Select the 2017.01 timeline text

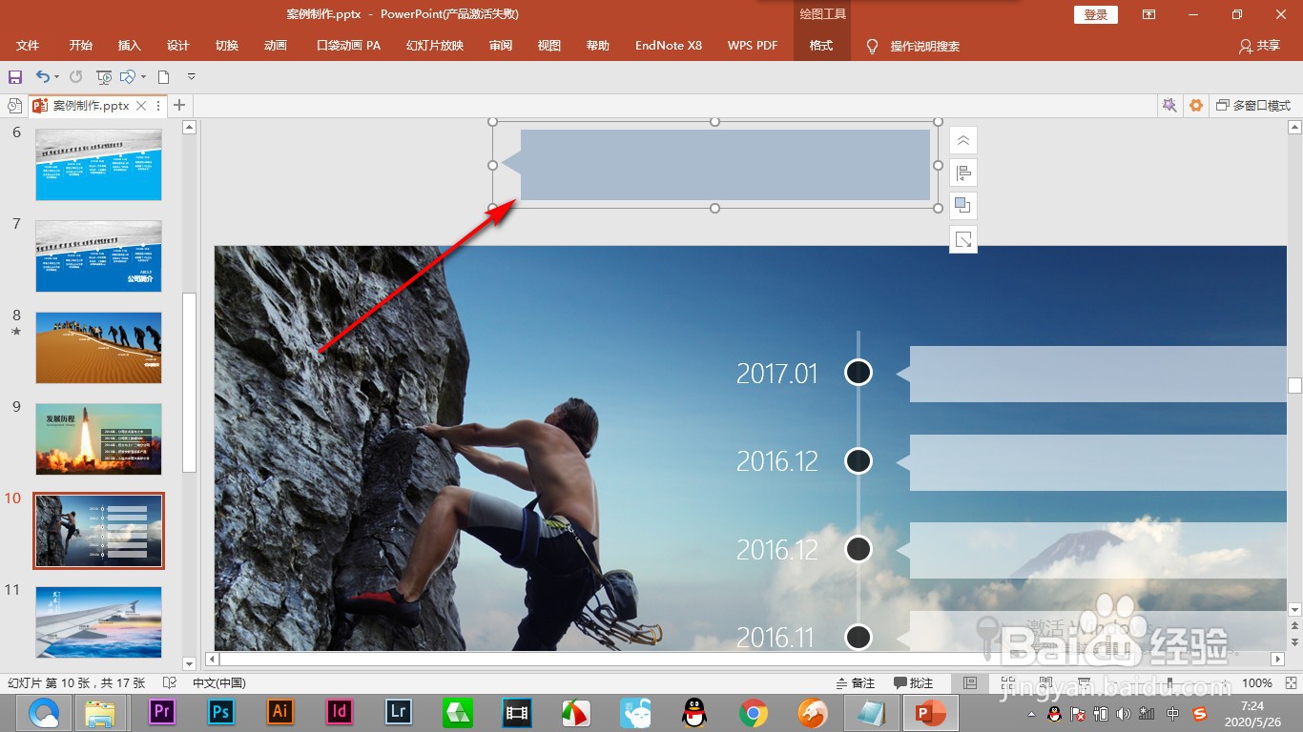(777, 373)
